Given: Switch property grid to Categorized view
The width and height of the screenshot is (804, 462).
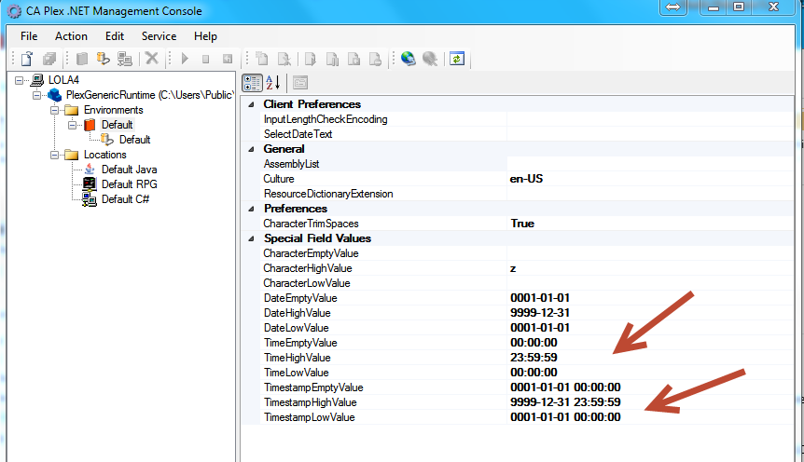Looking at the screenshot, I should pyautogui.click(x=252, y=83).
